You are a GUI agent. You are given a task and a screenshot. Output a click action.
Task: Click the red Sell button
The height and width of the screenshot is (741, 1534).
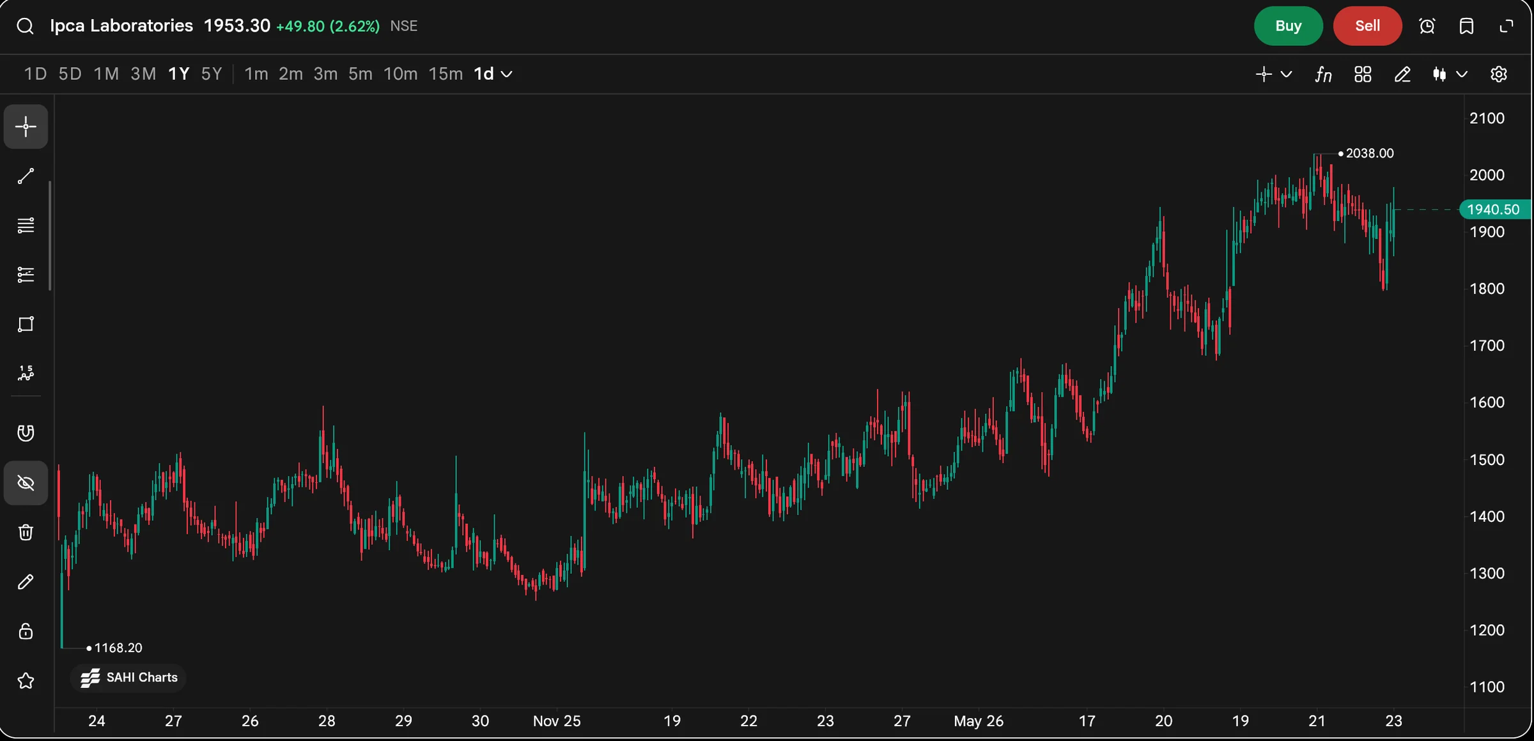point(1367,26)
